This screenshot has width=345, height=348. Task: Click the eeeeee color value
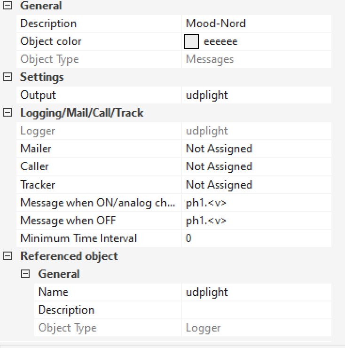tap(220, 41)
